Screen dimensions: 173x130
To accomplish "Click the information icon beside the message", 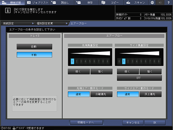I will (8, 10).
